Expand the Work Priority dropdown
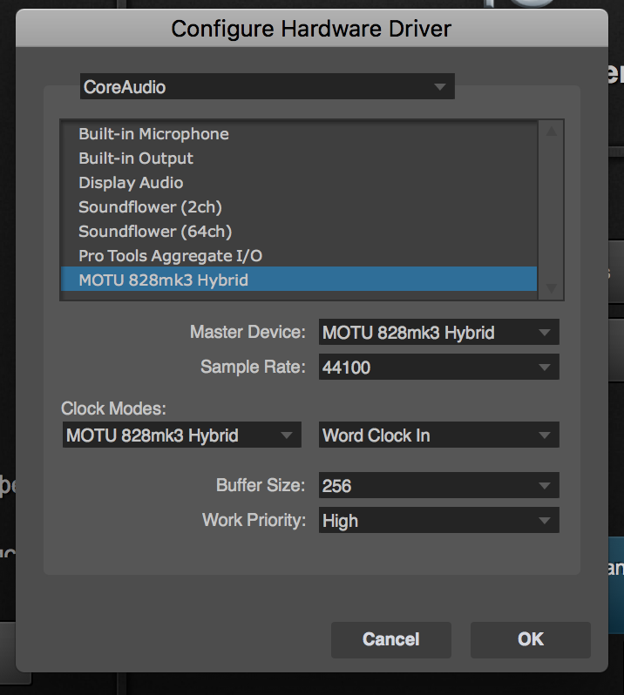This screenshot has width=624, height=695. [x=438, y=521]
